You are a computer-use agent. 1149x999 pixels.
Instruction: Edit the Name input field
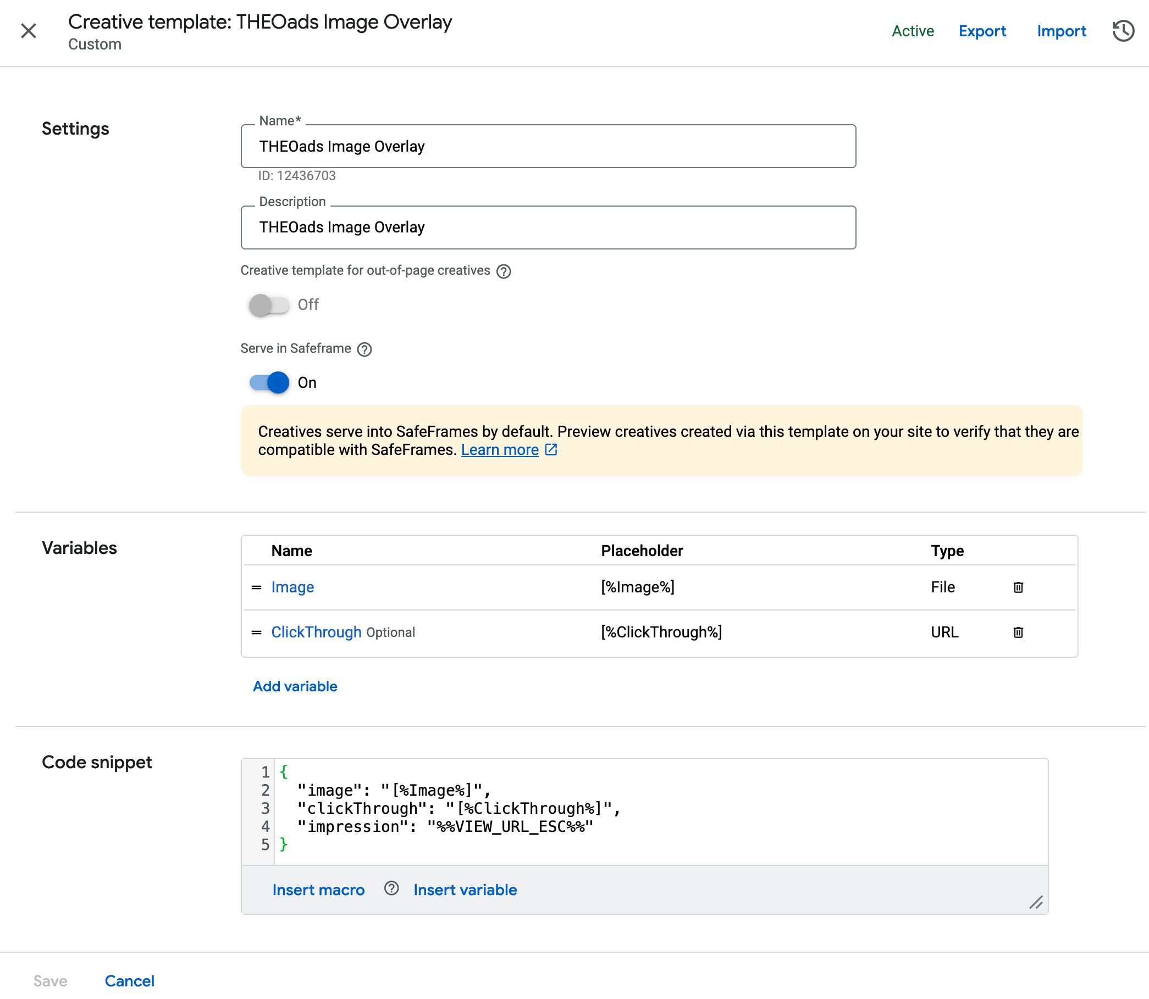tap(548, 146)
